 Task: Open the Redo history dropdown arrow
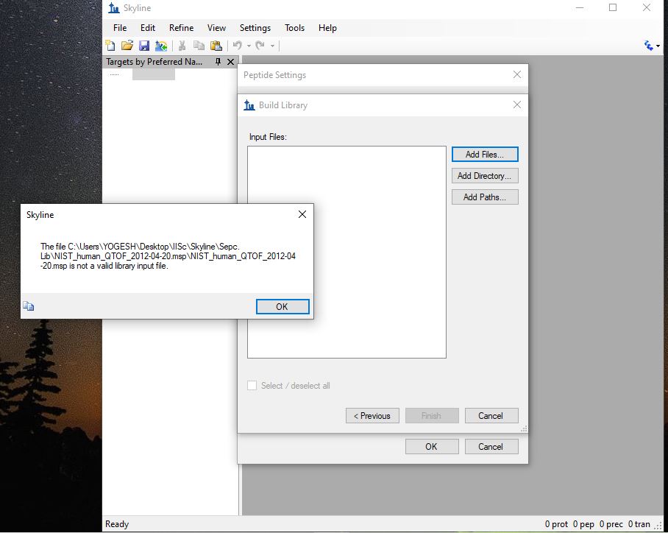pyautogui.click(x=273, y=46)
